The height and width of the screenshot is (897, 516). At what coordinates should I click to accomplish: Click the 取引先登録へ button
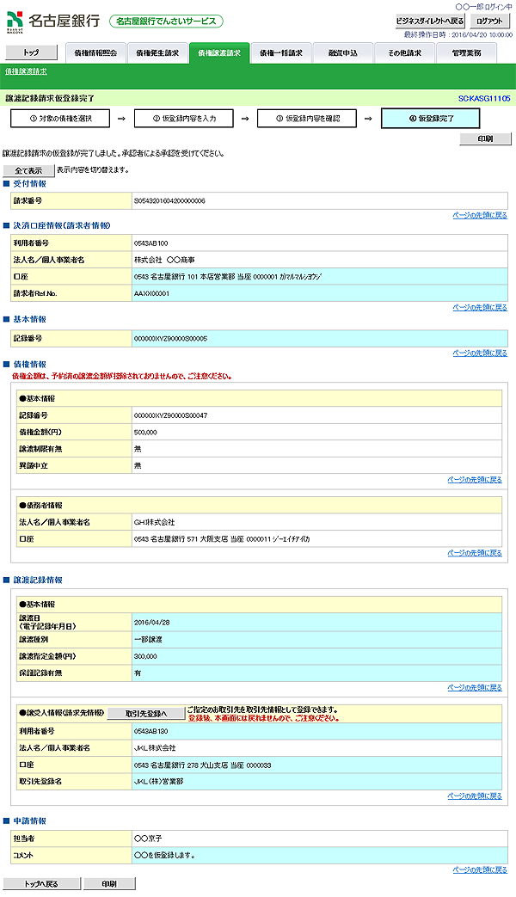point(146,714)
